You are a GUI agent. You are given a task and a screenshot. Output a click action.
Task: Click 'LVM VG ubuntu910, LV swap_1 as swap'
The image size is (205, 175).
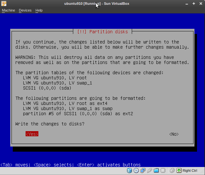point(68,108)
